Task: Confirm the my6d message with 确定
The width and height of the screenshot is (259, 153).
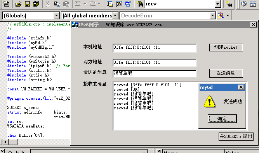Action: (x=222, y=119)
